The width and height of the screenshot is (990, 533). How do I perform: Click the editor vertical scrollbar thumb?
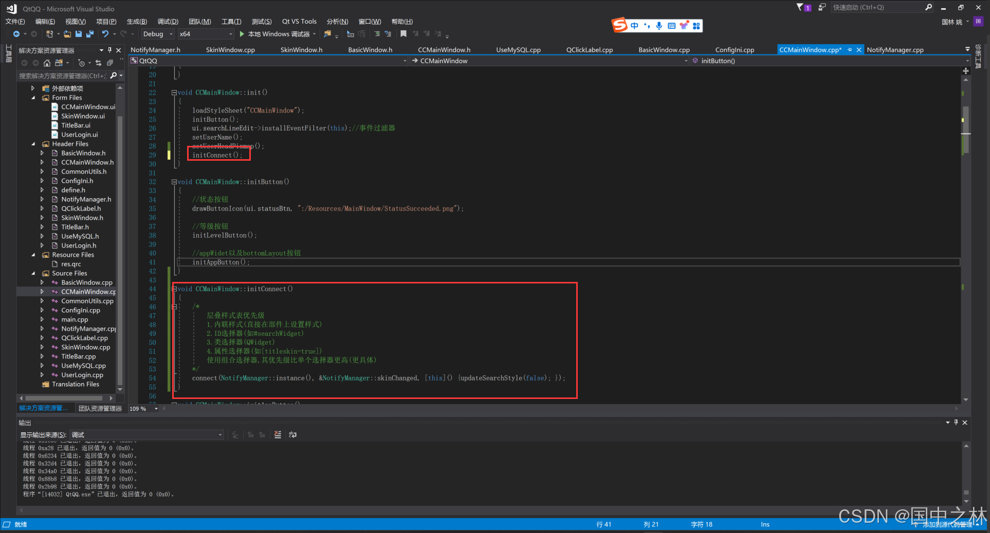click(x=966, y=129)
